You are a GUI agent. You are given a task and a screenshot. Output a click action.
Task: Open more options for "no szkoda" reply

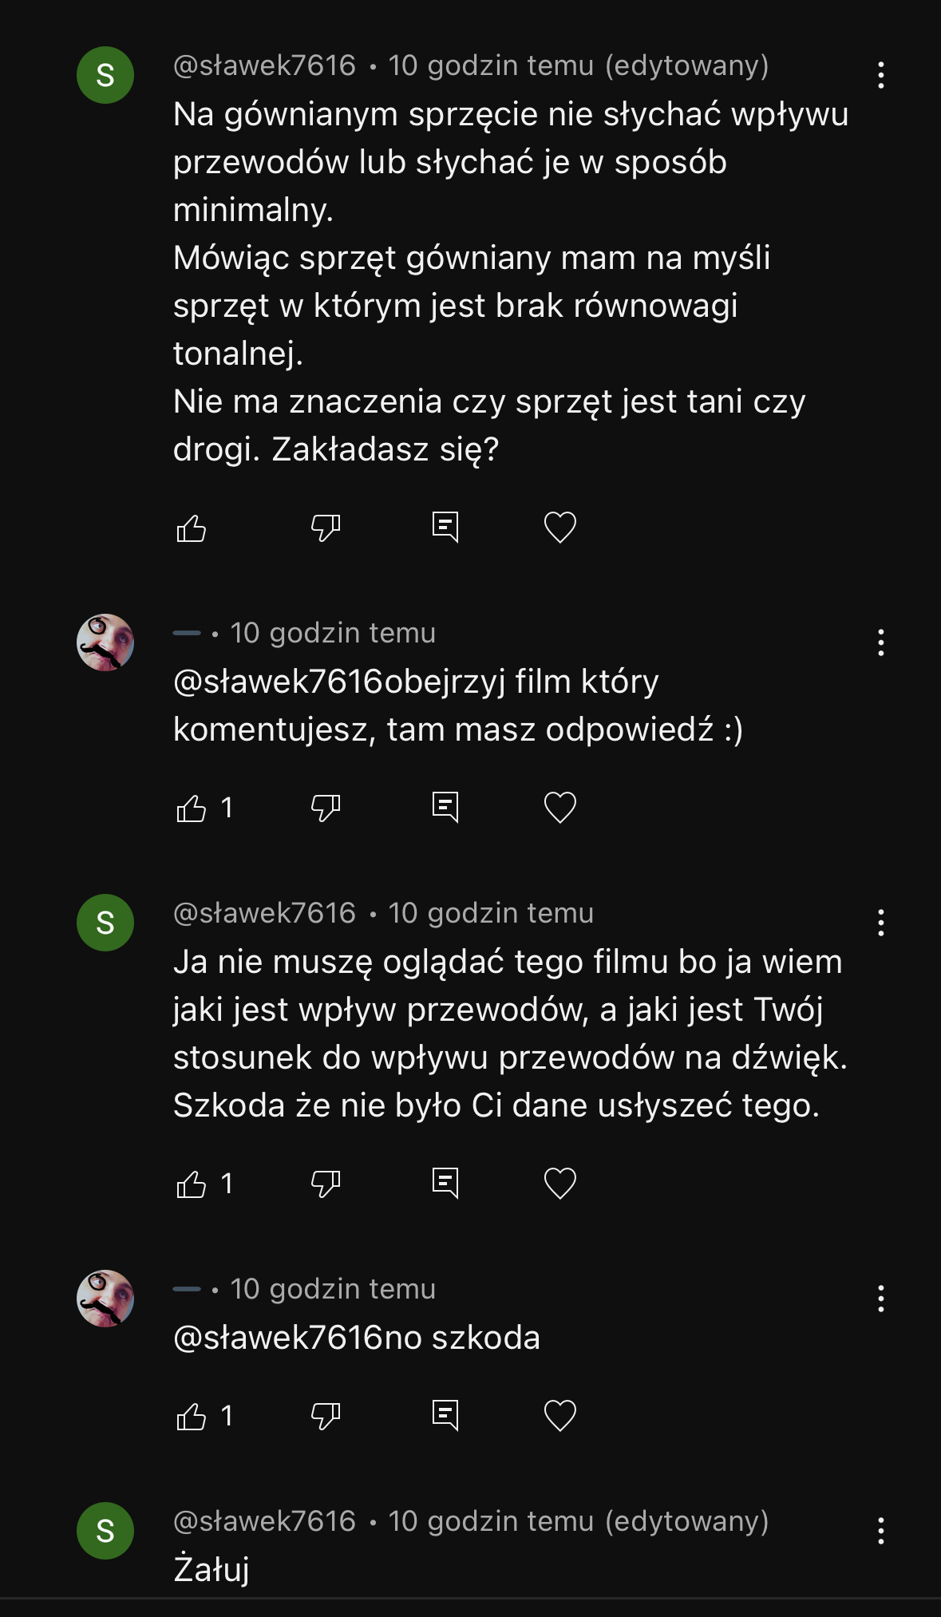coord(880,1299)
